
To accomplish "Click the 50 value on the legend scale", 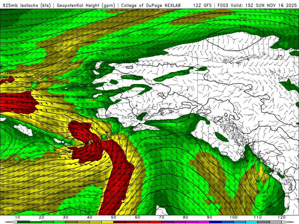I will [114, 217].
